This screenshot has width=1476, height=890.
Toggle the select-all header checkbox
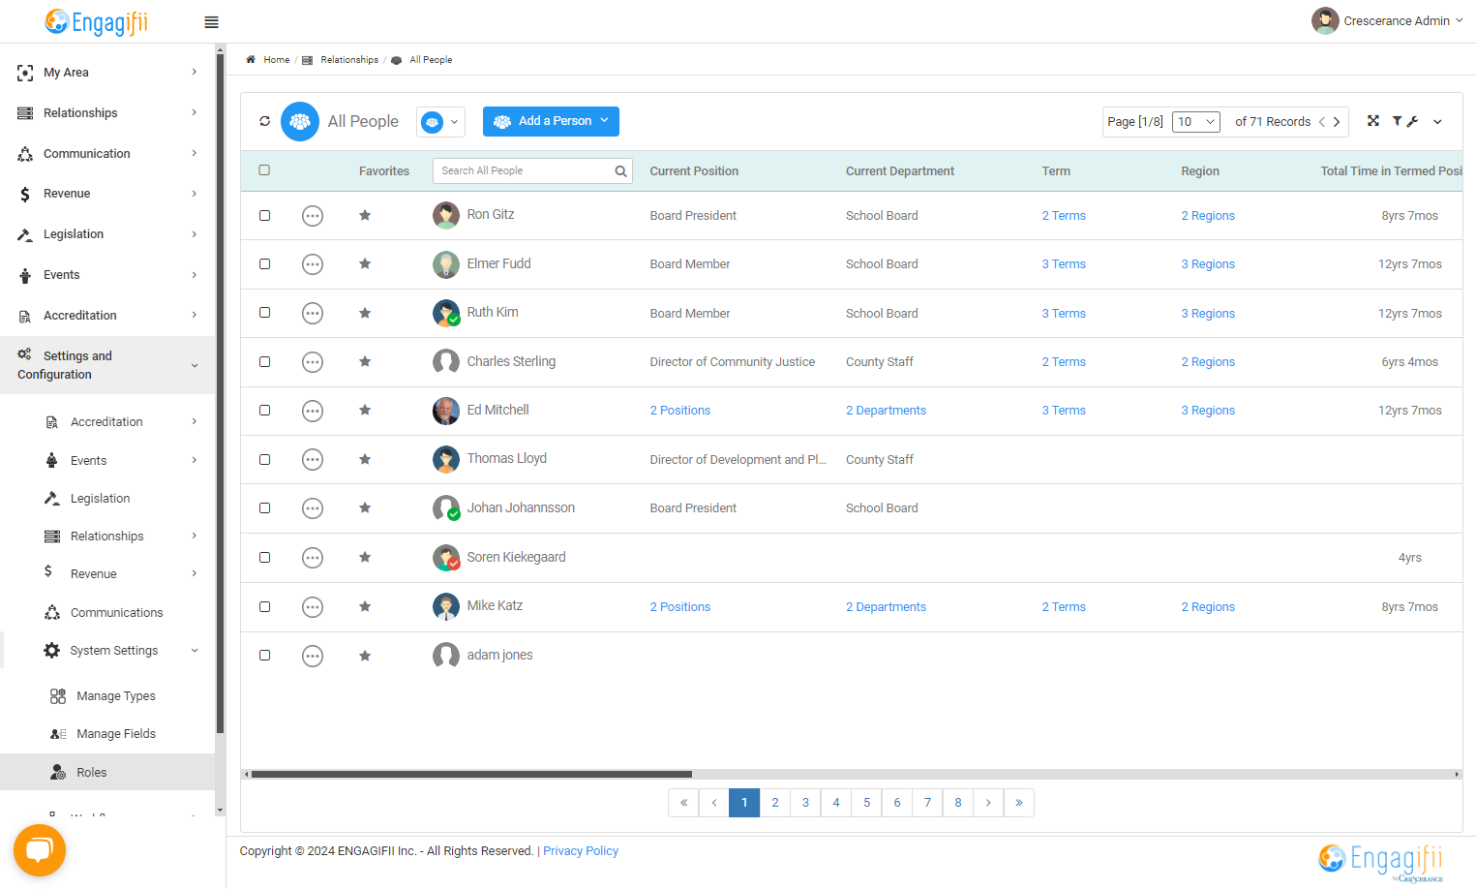(x=264, y=170)
